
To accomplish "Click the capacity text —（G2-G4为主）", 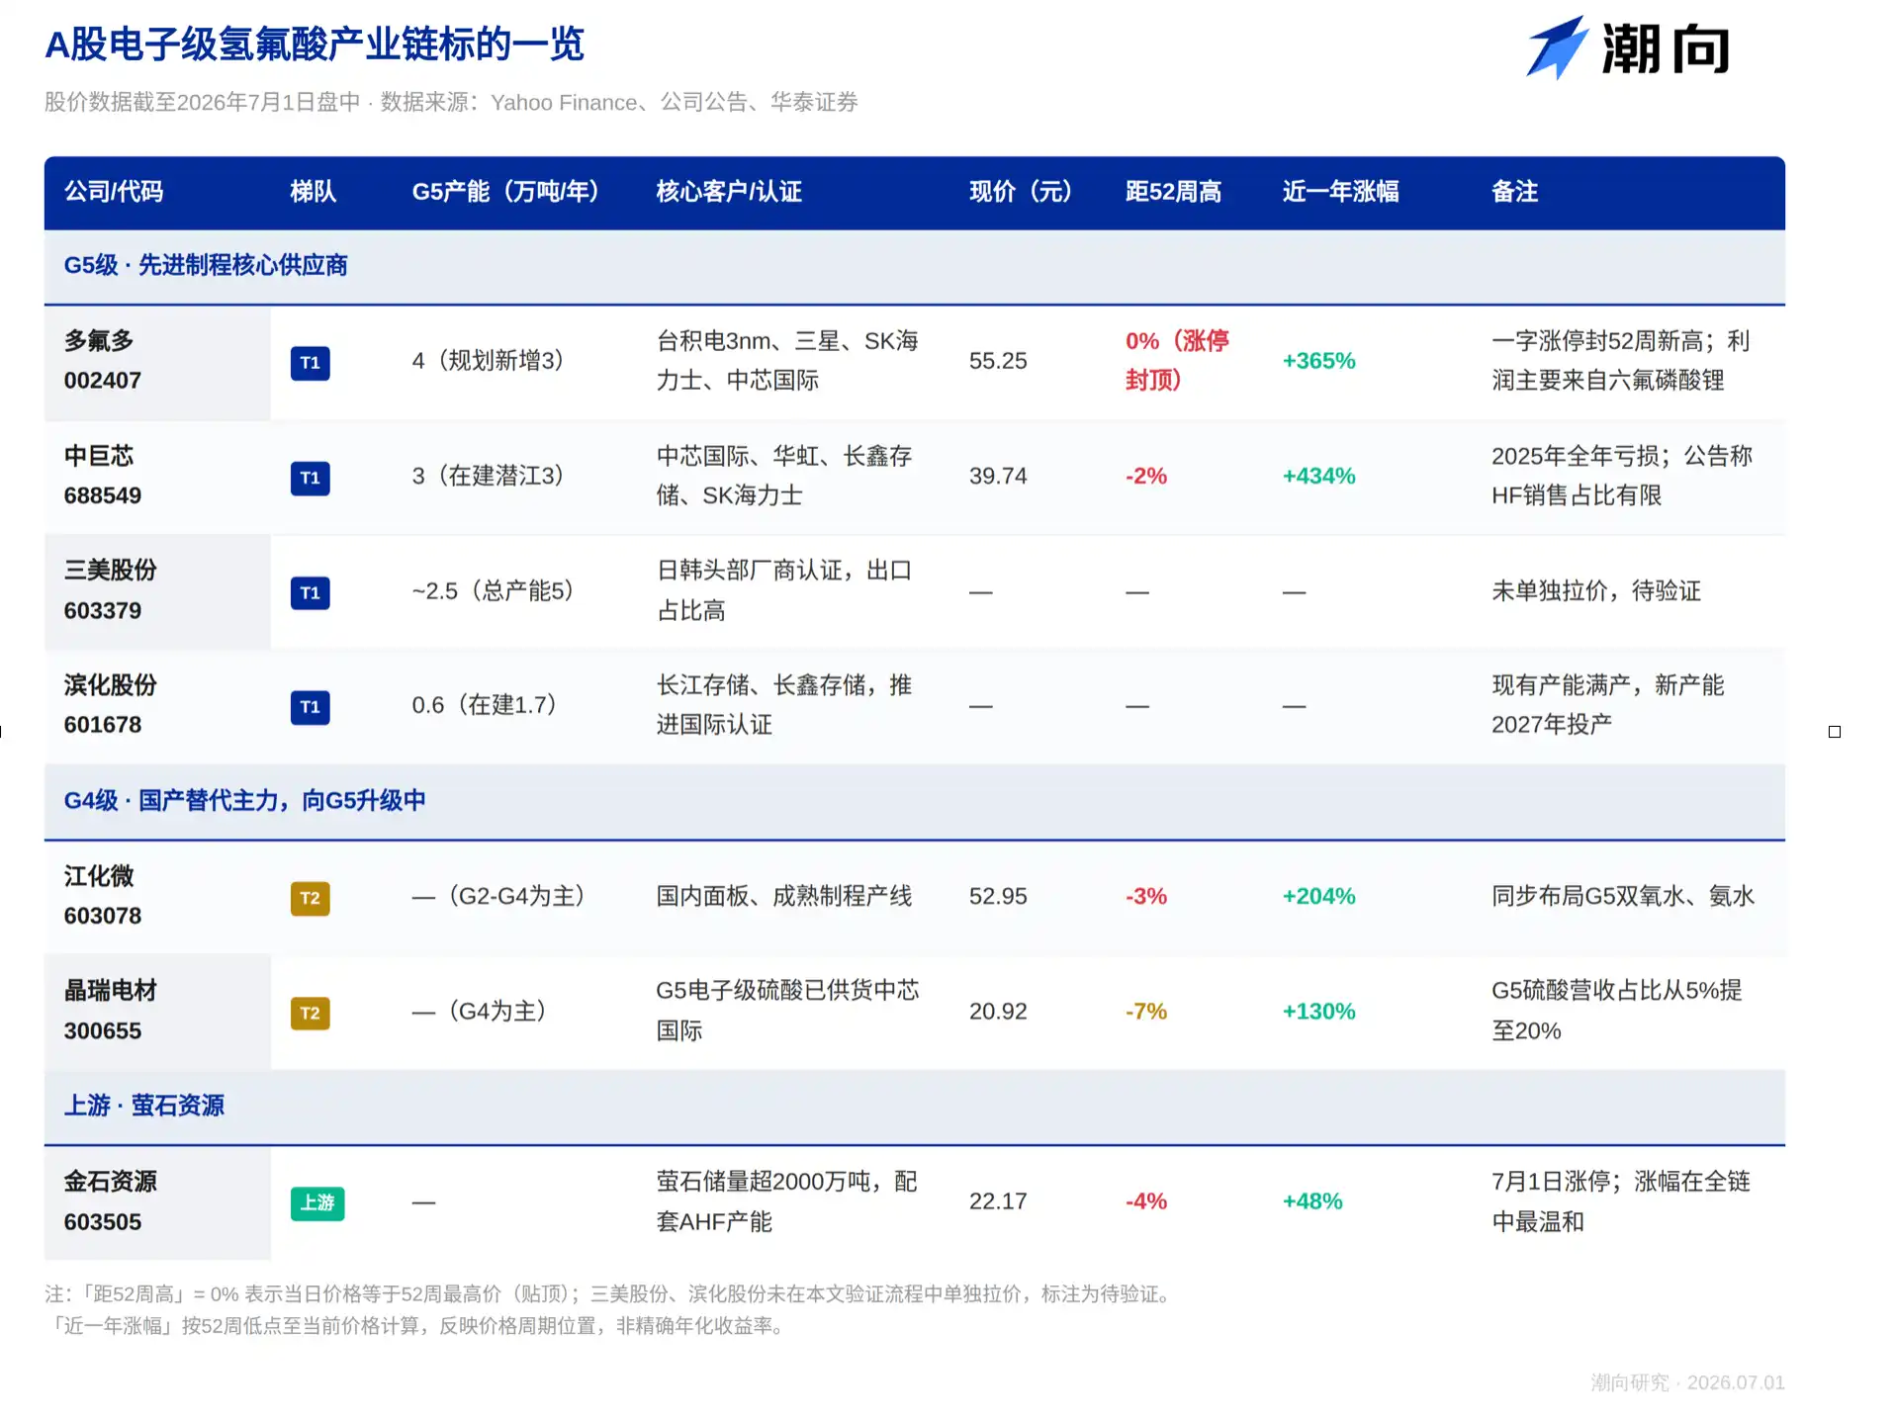I will click(x=498, y=896).
